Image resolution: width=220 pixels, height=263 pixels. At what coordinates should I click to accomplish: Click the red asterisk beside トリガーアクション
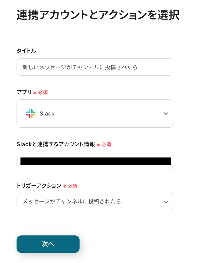[x=64, y=186]
